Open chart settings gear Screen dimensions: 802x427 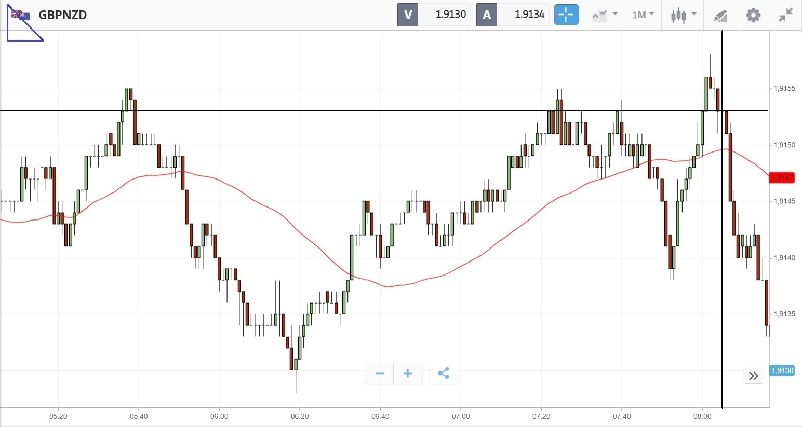tap(753, 15)
